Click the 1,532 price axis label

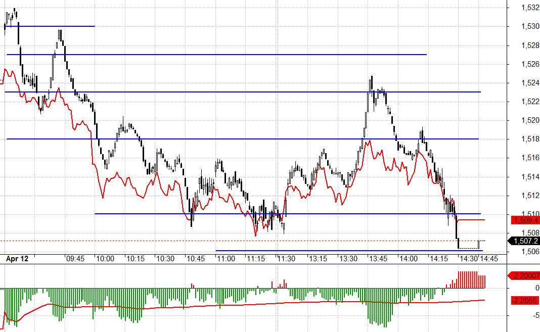[529, 8]
